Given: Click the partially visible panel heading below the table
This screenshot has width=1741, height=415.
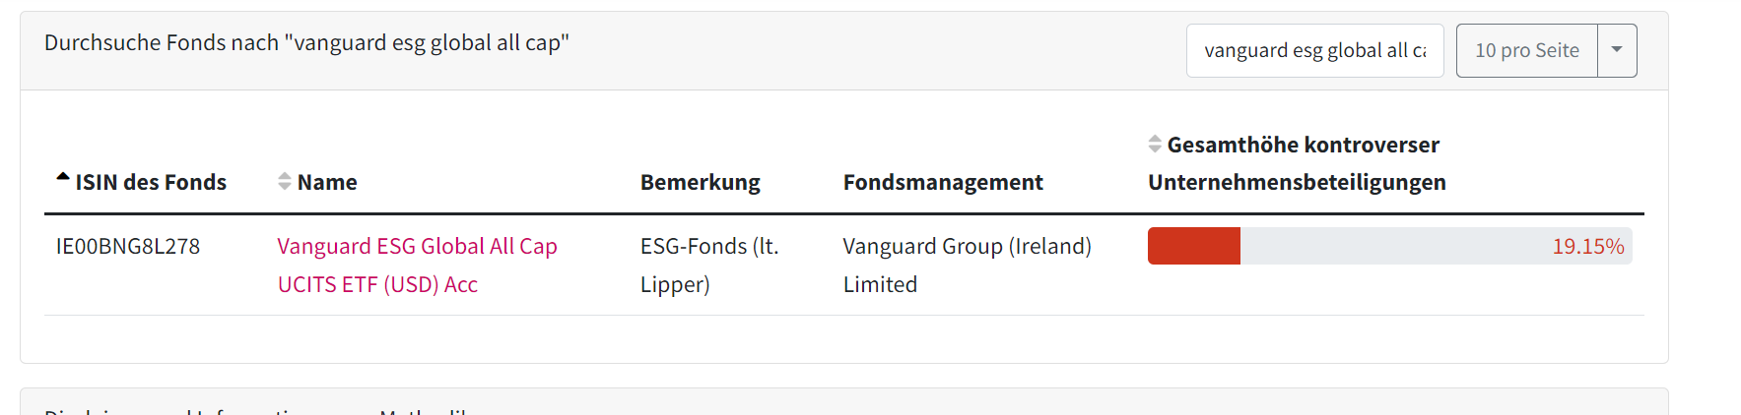Looking at the screenshot, I should pyautogui.click(x=256, y=409).
